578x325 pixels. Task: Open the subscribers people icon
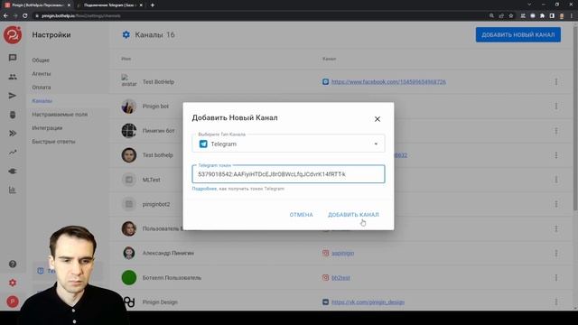click(x=13, y=77)
